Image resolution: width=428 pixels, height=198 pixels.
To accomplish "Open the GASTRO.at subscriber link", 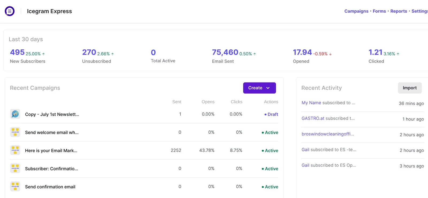I will point(313,118).
